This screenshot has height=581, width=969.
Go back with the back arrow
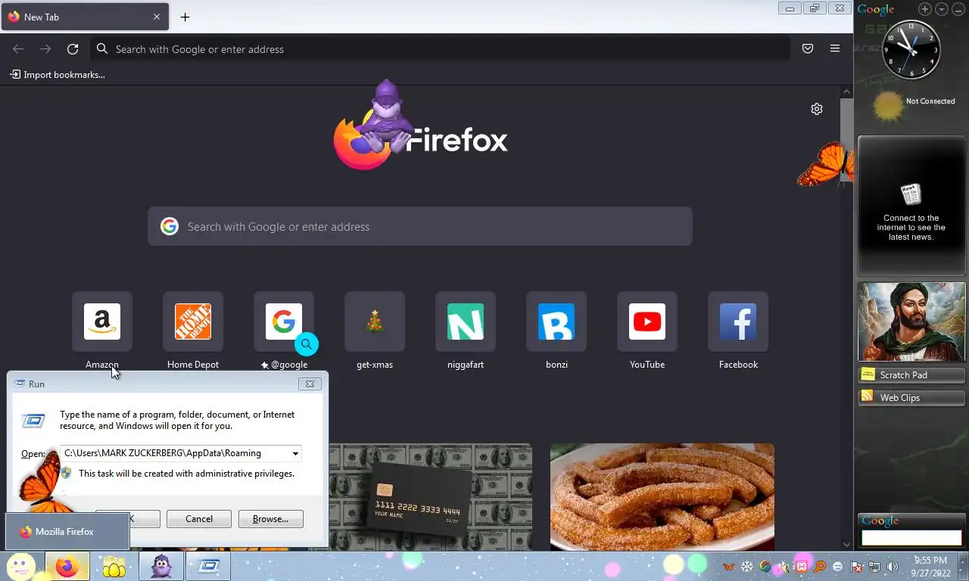[x=18, y=49]
